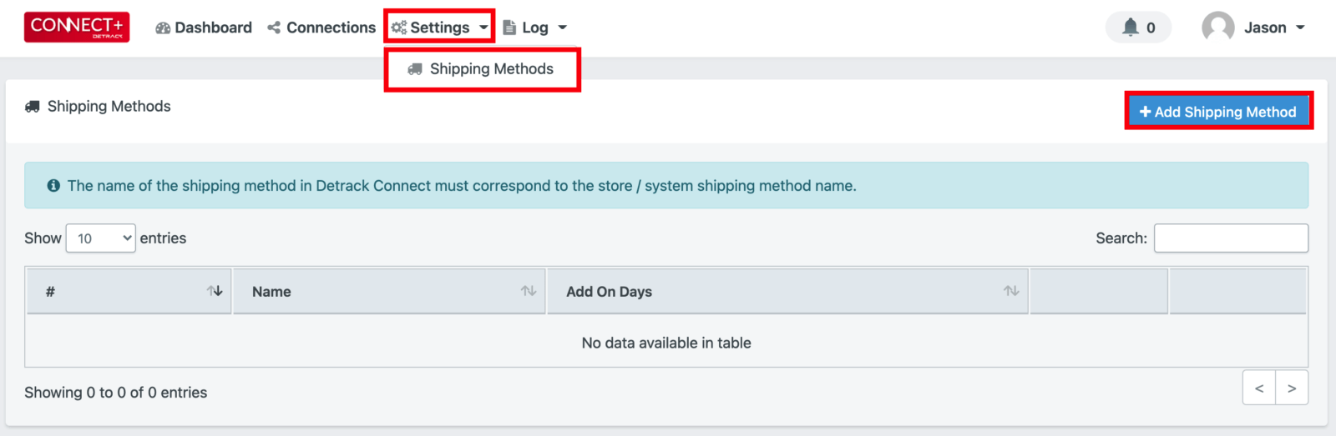Sort table by # column arrows
Image resolution: width=1336 pixels, height=436 pixels.
[215, 291]
